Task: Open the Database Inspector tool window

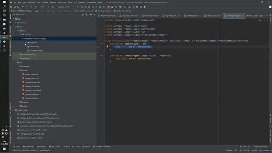Action: pyautogui.click(x=102, y=147)
